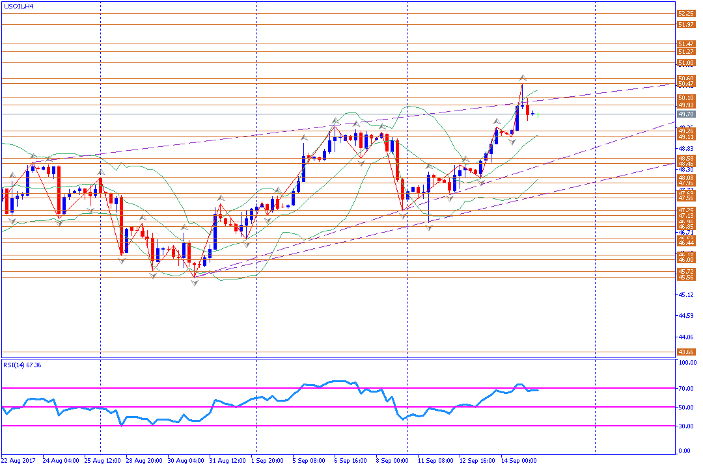Select the 50.60 resistance level label

tap(685, 78)
